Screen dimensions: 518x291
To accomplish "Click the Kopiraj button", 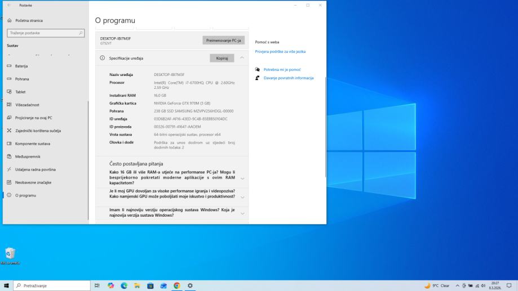I will 222,58.
